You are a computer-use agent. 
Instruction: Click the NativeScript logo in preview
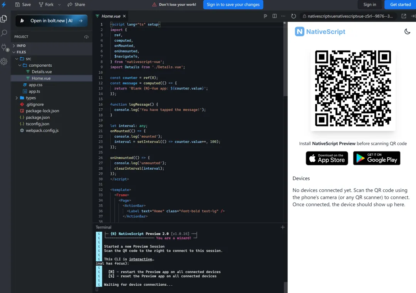[320, 32]
